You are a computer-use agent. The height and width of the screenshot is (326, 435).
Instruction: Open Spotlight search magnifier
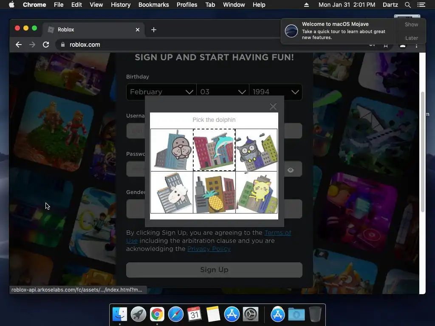coord(407,5)
